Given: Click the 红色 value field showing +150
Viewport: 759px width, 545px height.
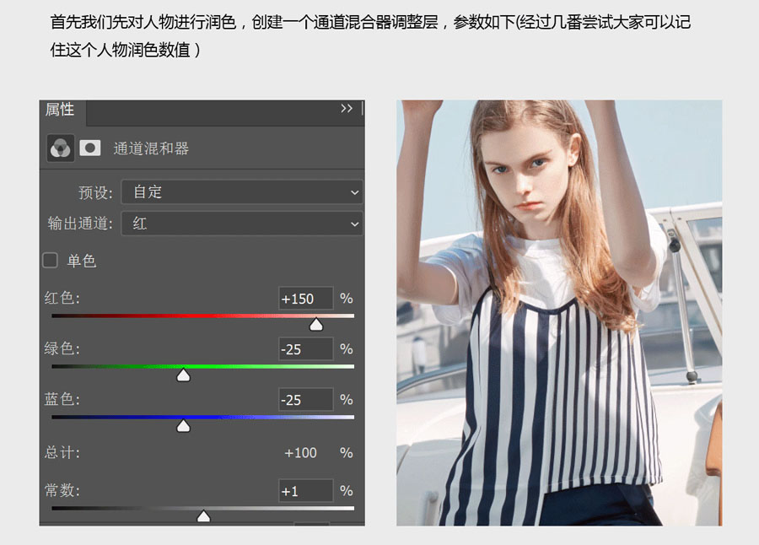Looking at the screenshot, I should click(306, 299).
